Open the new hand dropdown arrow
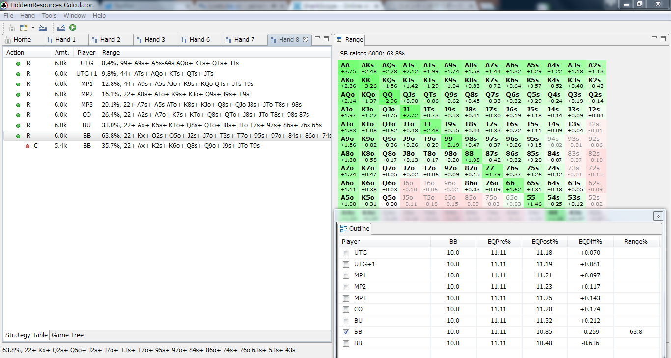This screenshot has width=671, height=358. pos(33,28)
